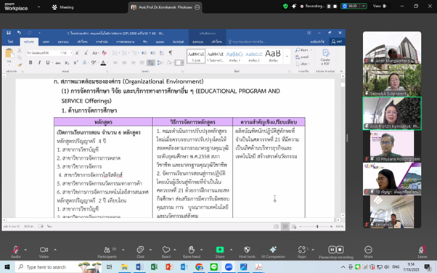This screenshot has height=273, width=437.
Task: Open the Zoom More menu
Action: 368,252
